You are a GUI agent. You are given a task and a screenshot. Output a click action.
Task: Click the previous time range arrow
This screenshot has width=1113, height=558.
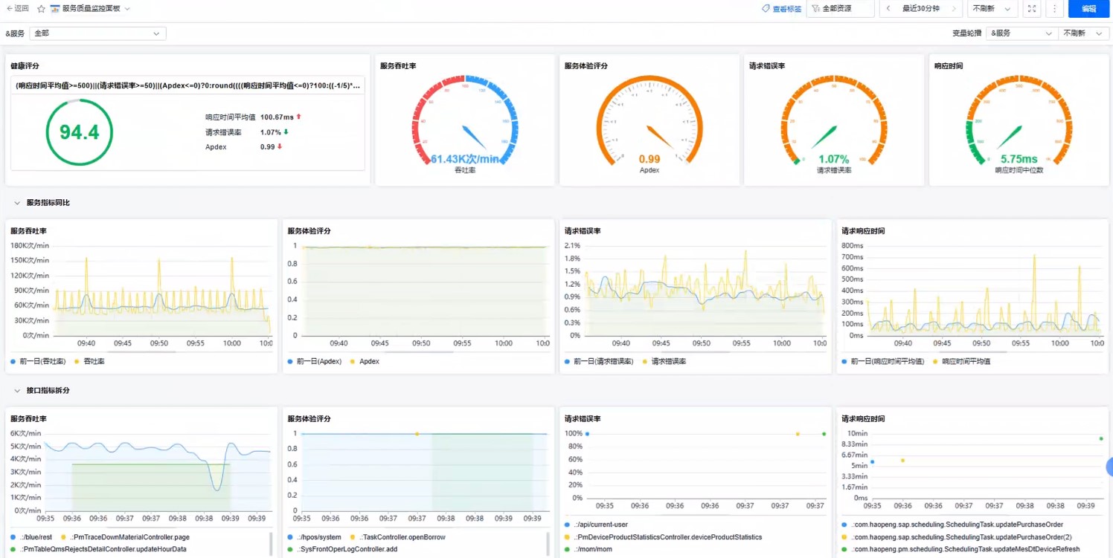(x=888, y=9)
